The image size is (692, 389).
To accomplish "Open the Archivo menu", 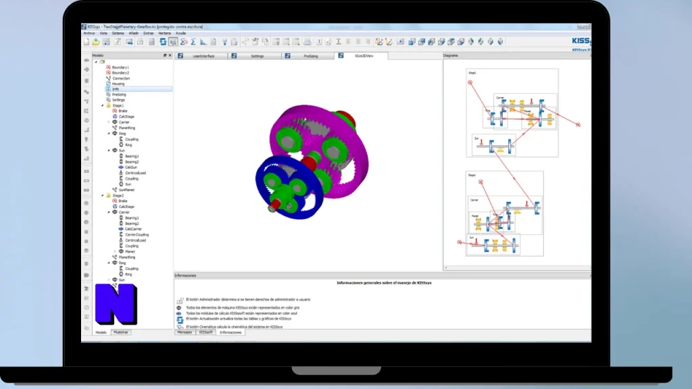I will point(89,33).
